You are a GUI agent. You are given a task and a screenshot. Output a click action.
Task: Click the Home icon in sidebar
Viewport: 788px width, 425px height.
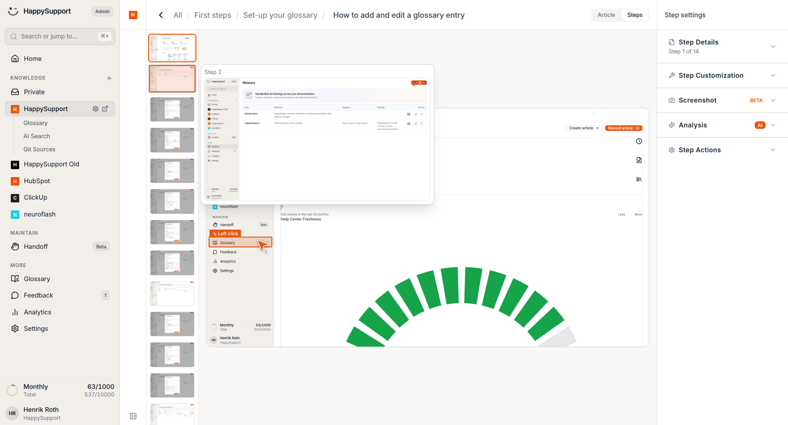(15, 59)
